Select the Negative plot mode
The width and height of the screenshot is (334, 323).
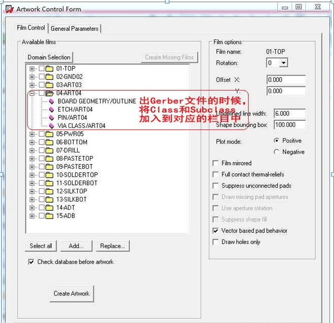point(277,152)
